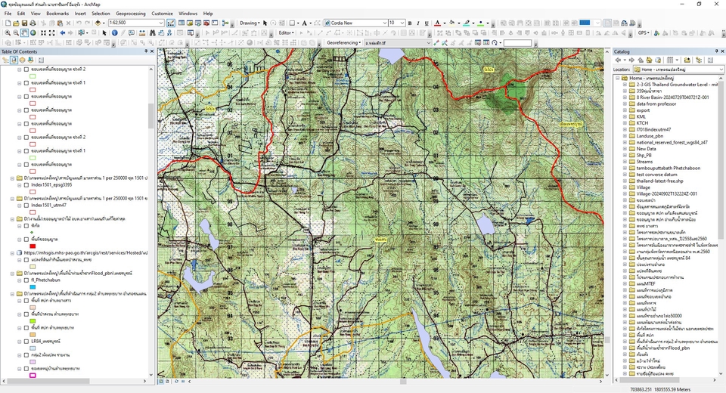This screenshot has height=393, width=726.
Task: Open the Bookmarks menu
Action: click(x=57, y=14)
